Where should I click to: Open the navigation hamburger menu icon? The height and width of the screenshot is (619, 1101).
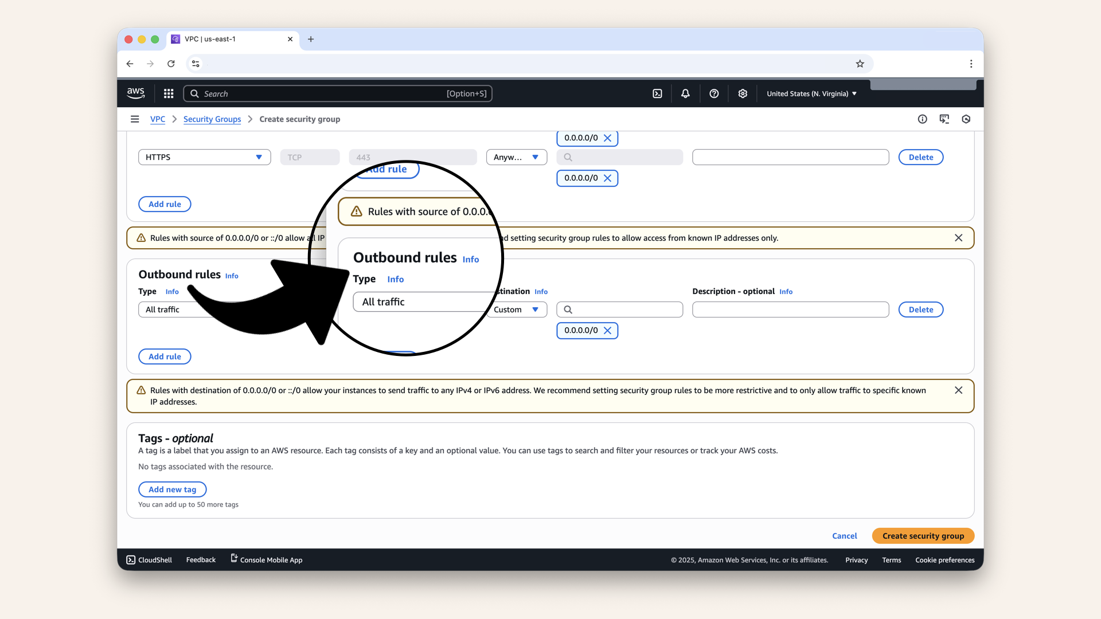[135, 119]
